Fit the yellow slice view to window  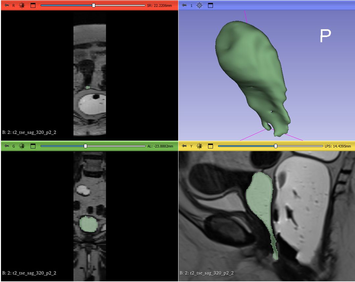pos(200,146)
